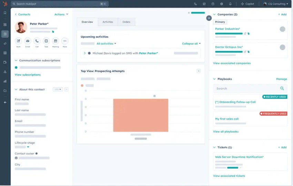Click the Playbooks search magnifier icon

(282, 88)
